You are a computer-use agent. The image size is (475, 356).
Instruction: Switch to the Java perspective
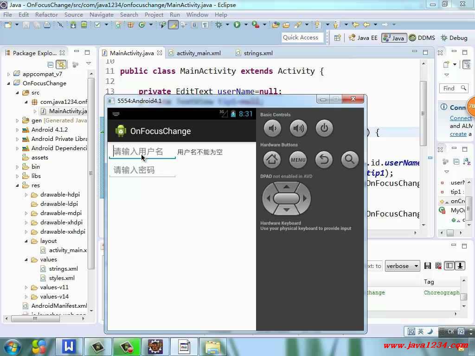pyautogui.click(x=394, y=38)
